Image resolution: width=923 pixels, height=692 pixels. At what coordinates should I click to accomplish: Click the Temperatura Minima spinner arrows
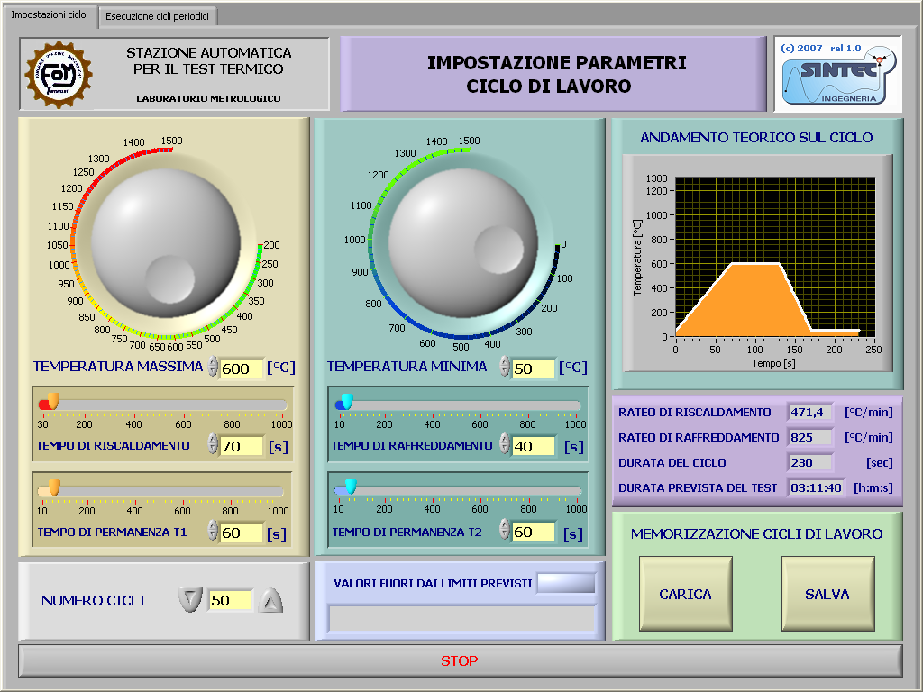pos(505,366)
